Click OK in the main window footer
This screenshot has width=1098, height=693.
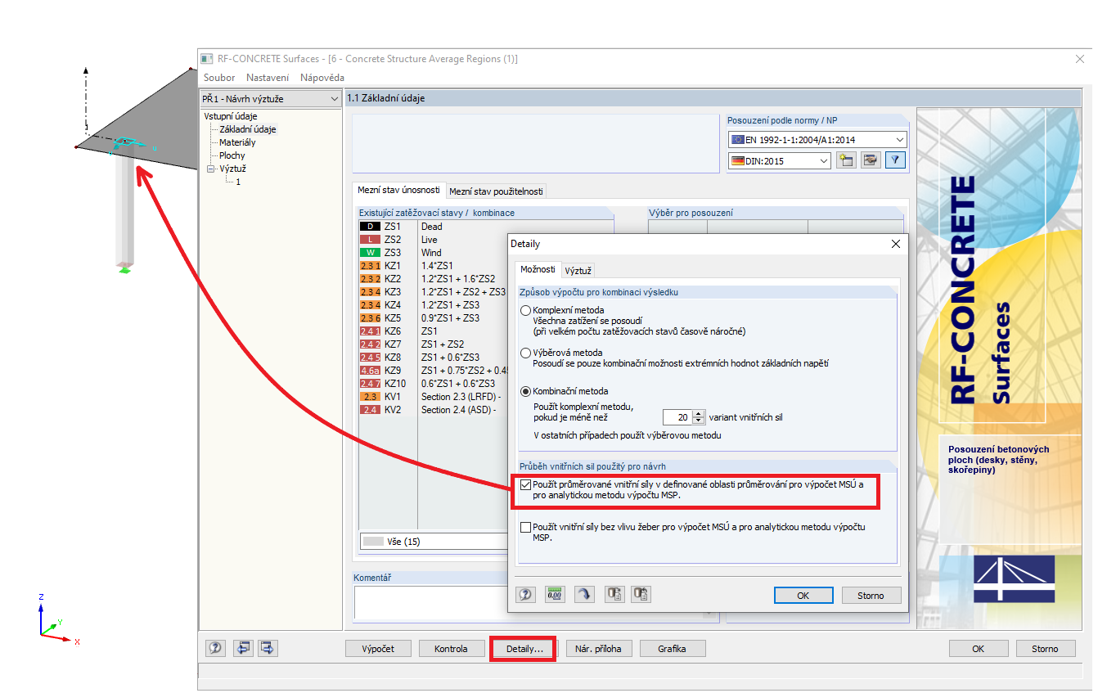pos(979,649)
